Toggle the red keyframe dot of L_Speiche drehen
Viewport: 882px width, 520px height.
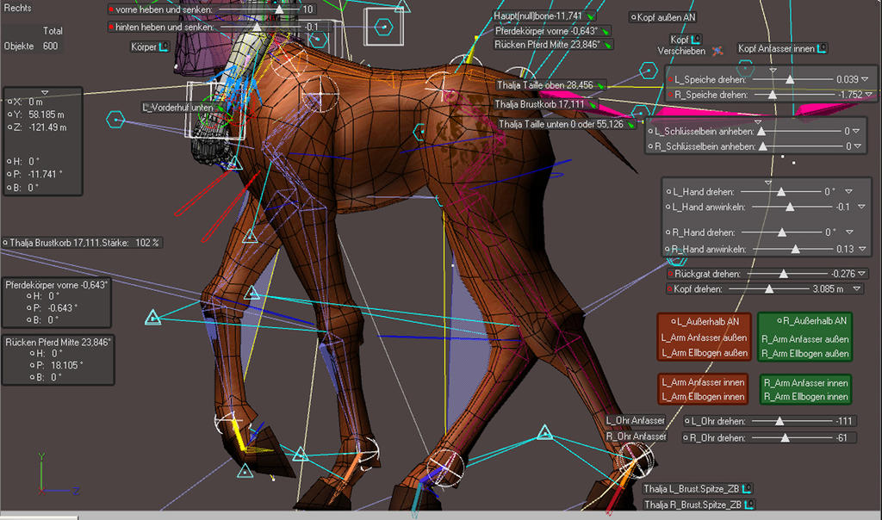point(670,80)
